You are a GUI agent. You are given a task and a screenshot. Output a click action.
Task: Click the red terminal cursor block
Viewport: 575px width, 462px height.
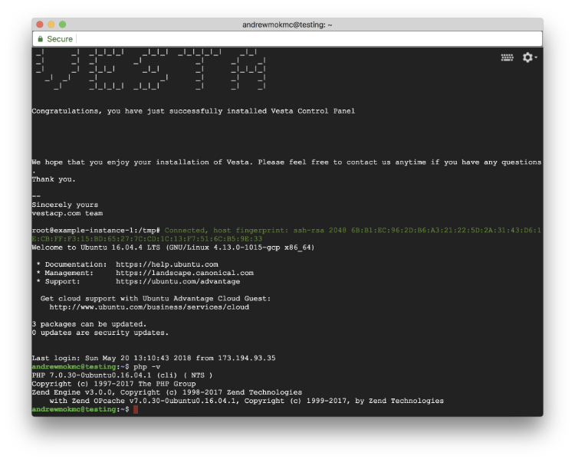click(136, 409)
